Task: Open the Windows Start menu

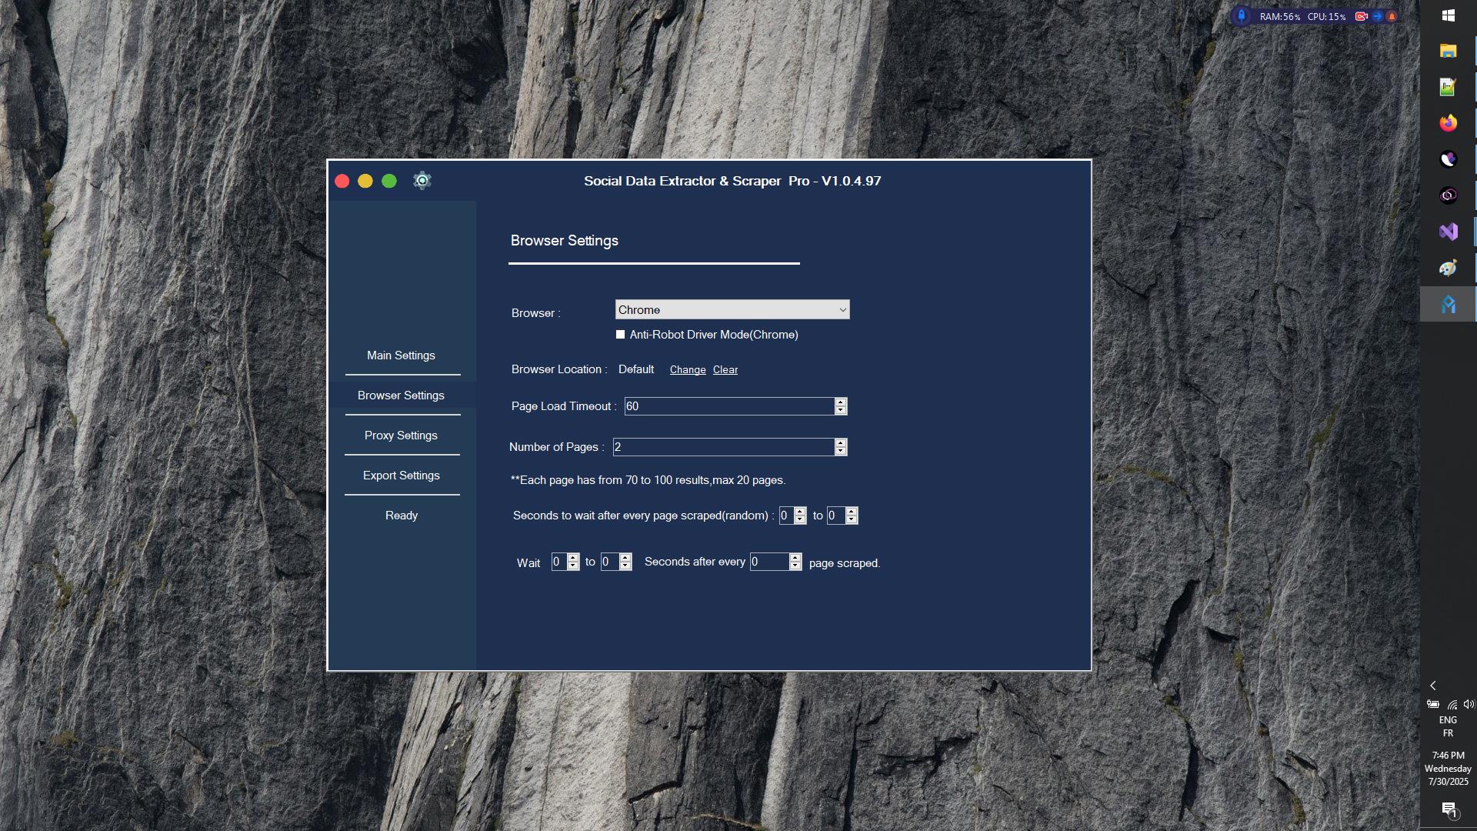Action: [1449, 15]
